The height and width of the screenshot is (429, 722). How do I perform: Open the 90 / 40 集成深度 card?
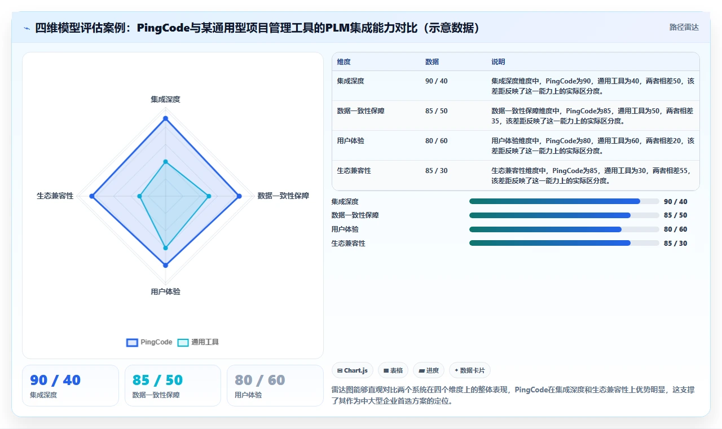click(x=71, y=386)
